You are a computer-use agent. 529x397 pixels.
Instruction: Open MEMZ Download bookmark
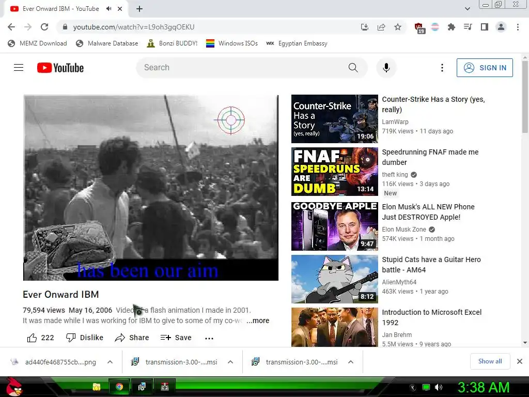point(37,43)
